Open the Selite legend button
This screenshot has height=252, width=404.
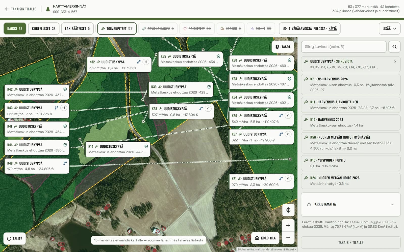[x=15, y=239]
